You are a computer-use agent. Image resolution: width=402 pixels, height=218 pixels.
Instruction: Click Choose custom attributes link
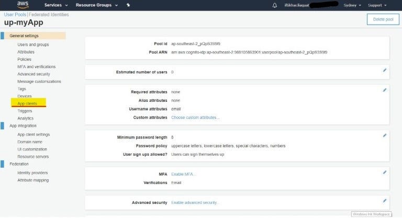tap(195, 117)
